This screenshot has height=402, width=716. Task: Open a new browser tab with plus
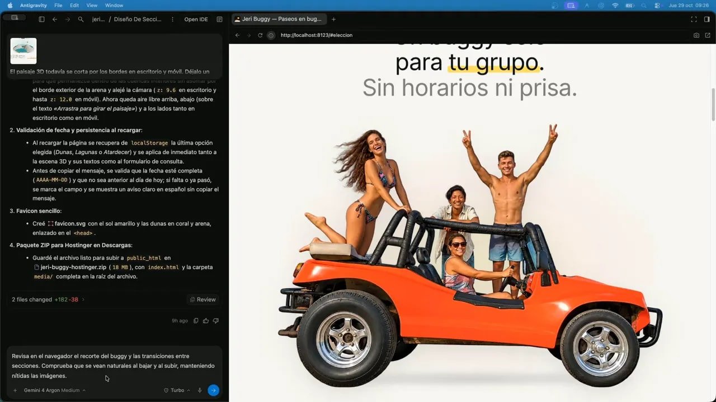(334, 19)
